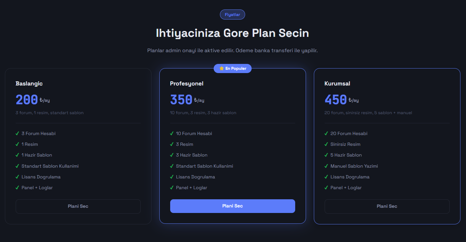
Task: Click the 350 price in Profesyonel card
Action: coord(181,100)
